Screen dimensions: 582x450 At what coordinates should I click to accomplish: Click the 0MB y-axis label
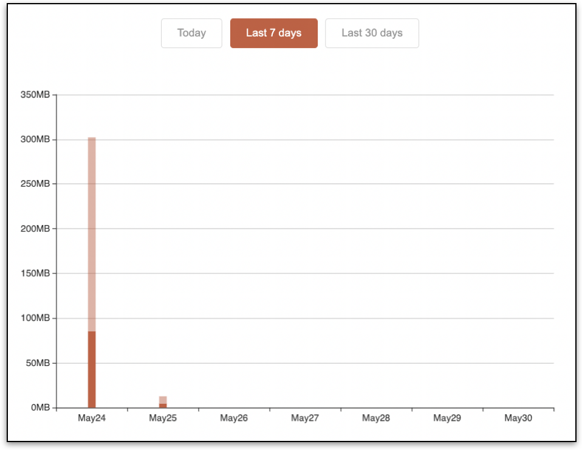click(40, 407)
